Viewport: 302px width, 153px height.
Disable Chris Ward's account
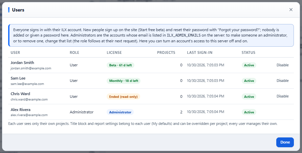(x=283, y=96)
